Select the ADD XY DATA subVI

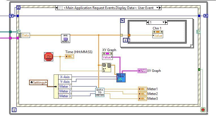pos(121,78)
